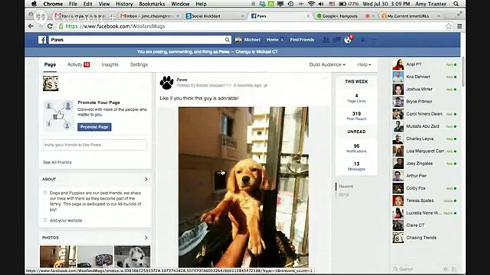The height and width of the screenshot is (275, 490).
Task: Click the Promote Page button
Action: point(94,127)
